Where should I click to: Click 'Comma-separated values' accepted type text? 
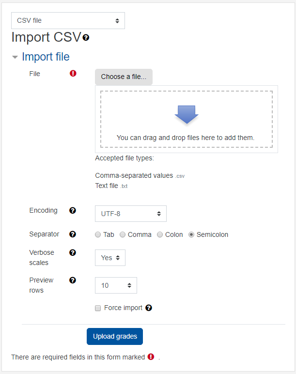(134, 175)
